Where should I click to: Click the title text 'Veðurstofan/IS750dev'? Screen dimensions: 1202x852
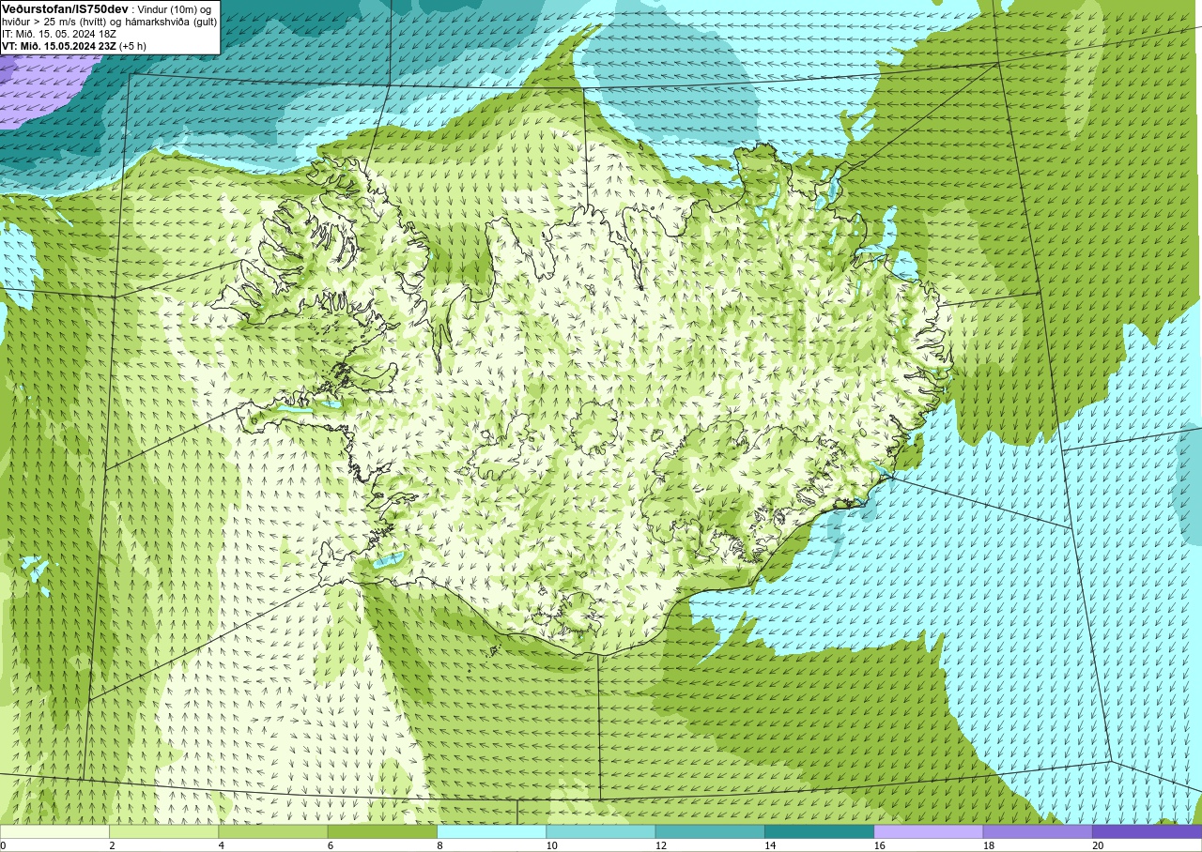coord(65,8)
